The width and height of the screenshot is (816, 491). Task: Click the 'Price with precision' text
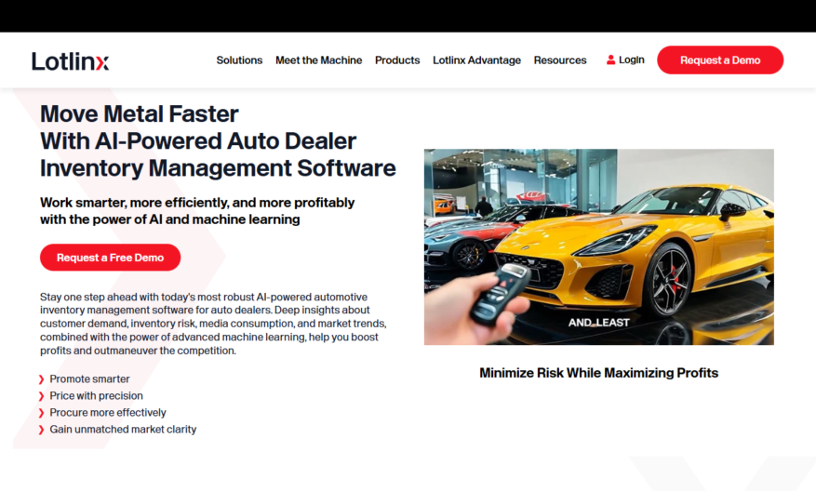(x=96, y=396)
